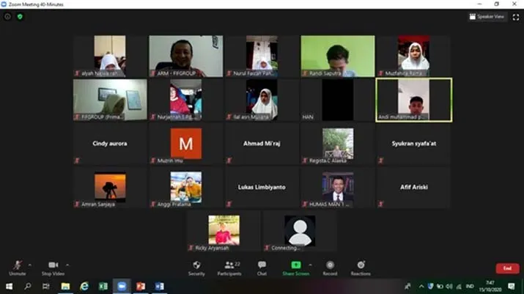
Task: Unmute the microphone
Action: pos(17,267)
